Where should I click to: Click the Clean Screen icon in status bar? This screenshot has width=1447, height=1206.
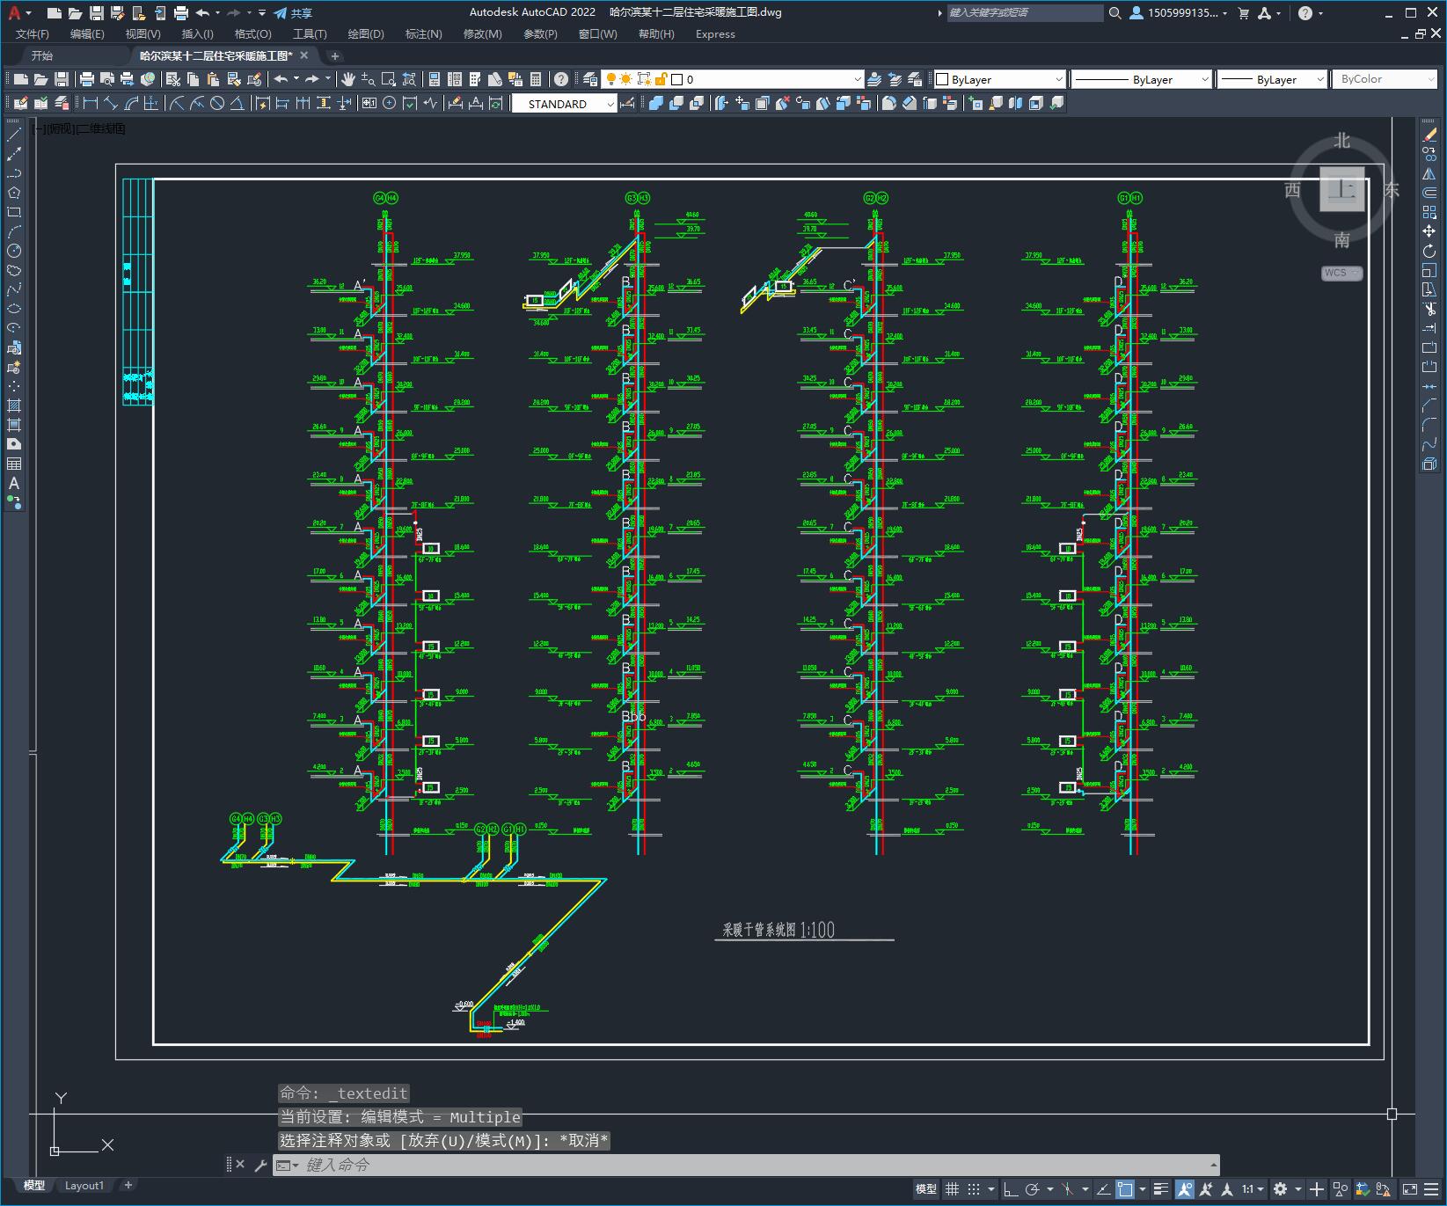[1409, 1189]
